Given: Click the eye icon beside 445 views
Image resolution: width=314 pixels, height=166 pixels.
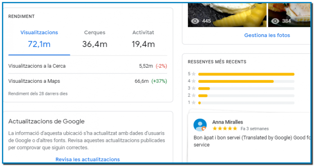Looking at the screenshot, I should coord(195,21).
